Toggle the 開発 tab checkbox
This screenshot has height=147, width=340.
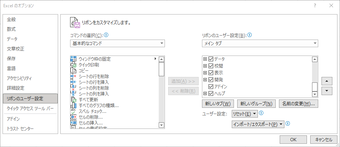click(211, 80)
